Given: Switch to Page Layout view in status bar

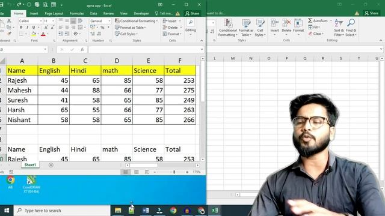Looking at the screenshot, I should click(137, 172).
